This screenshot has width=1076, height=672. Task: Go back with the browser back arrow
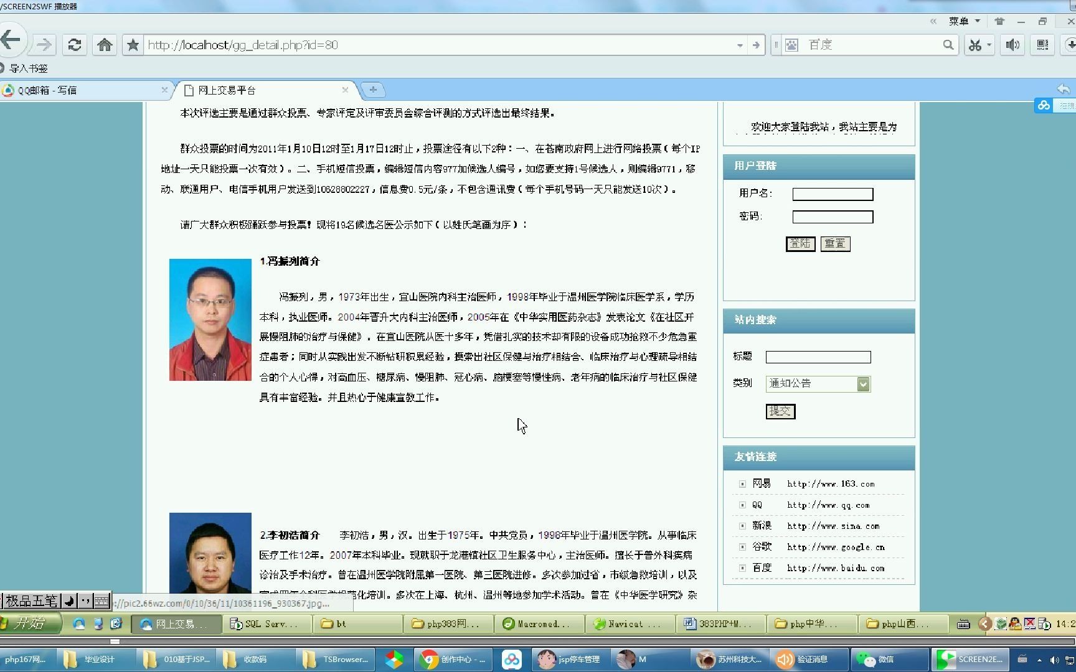pyautogui.click(x=11, y=41)
